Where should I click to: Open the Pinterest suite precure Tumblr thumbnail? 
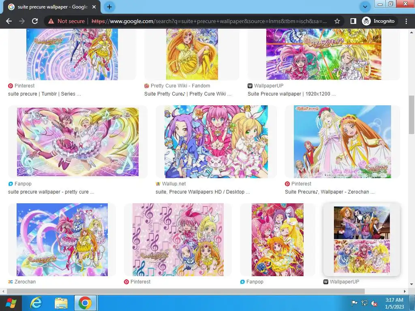[72, 54]
